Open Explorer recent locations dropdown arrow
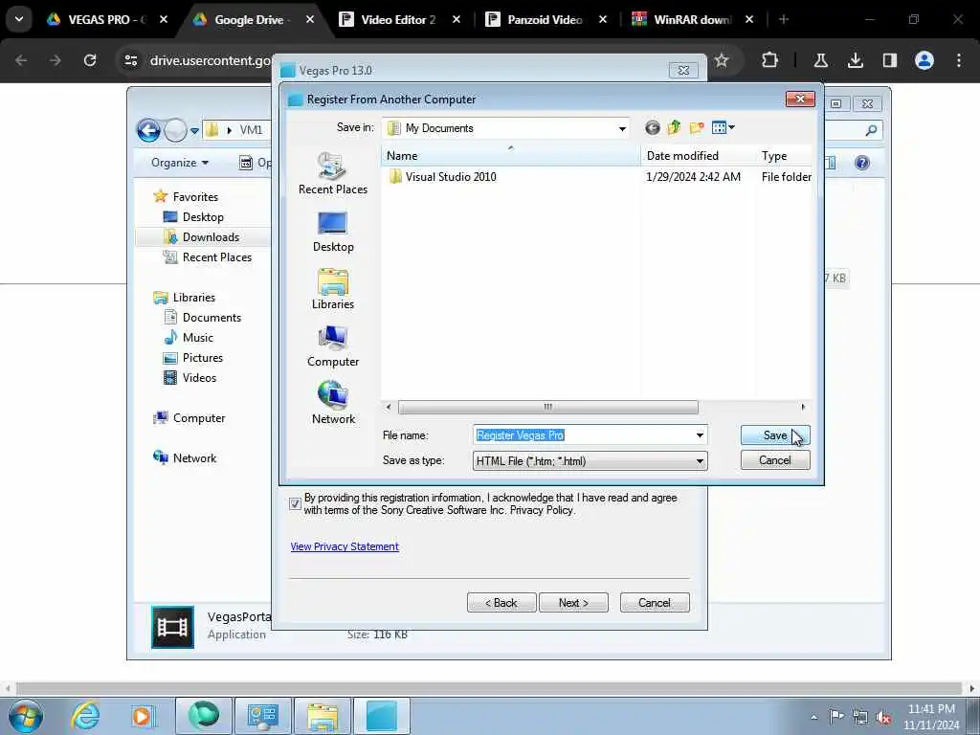Image resolution: width=980 pixels, height=735 pixels. [194, 130]
